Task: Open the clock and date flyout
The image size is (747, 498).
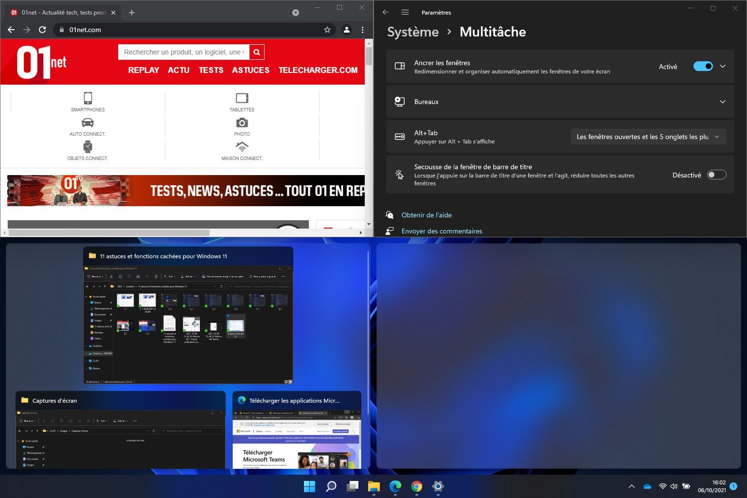Action: click(711, 486)
